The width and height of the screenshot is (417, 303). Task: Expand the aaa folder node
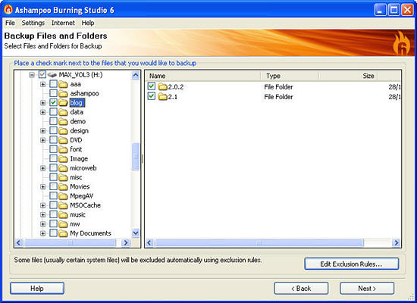point(42,85)
